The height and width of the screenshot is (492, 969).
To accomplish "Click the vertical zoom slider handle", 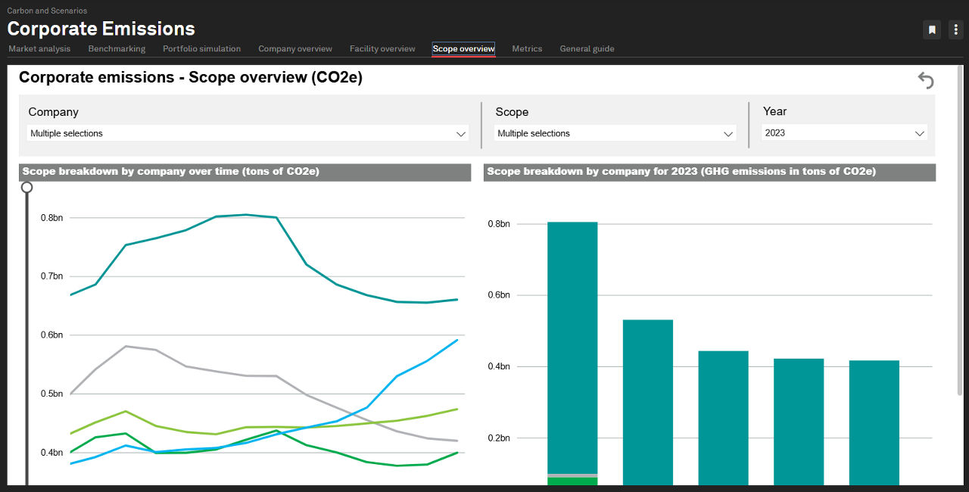I will [27, 187].
